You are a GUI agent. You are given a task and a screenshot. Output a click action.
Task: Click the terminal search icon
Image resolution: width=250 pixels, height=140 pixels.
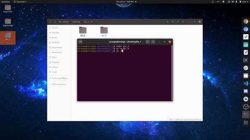coord(148,42)
